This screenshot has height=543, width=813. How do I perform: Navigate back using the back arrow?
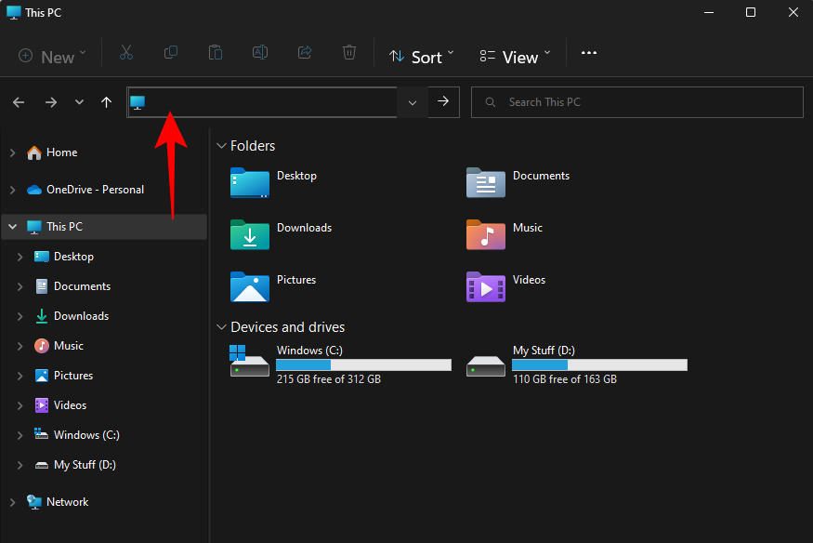19,102
